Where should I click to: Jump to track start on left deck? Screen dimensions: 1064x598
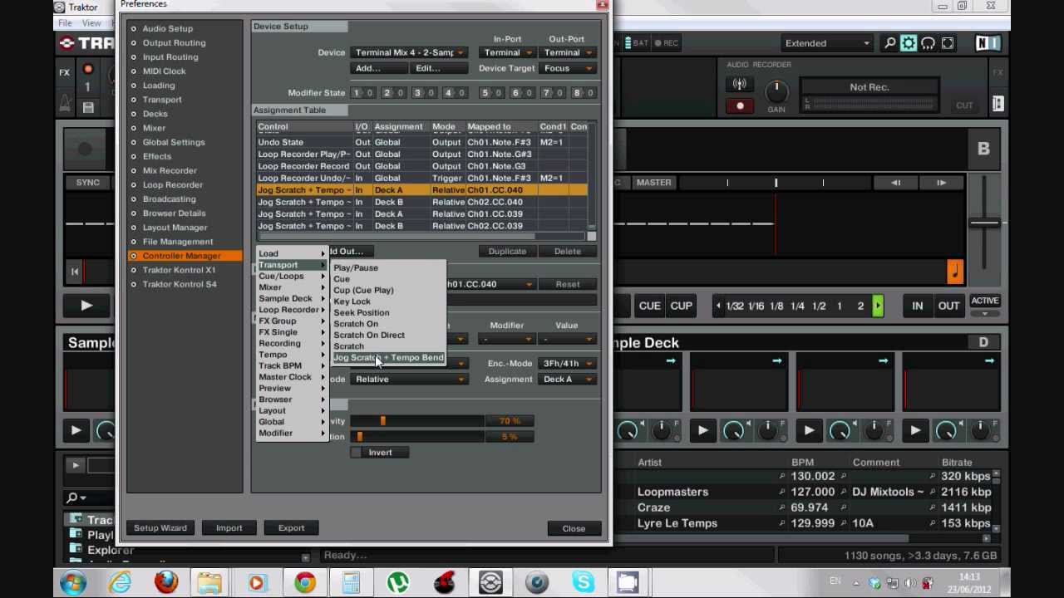[x=75, y=271]
